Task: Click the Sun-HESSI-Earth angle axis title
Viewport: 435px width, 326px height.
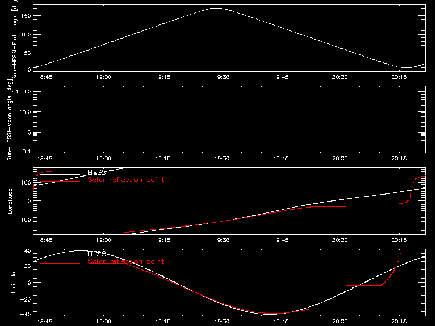Action: coord(15,39)
